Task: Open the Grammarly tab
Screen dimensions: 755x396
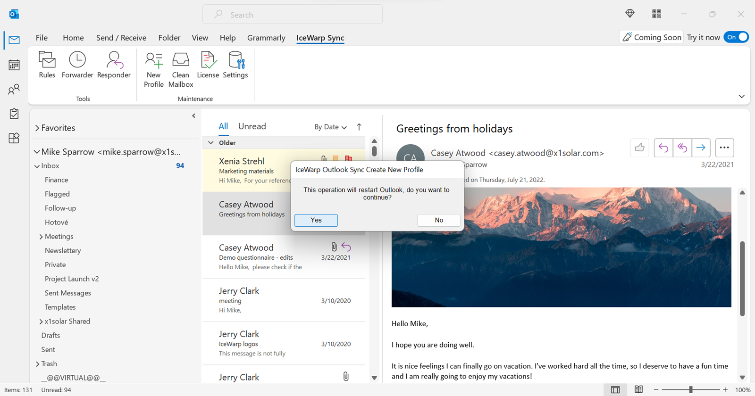Action: coord(266,38)
